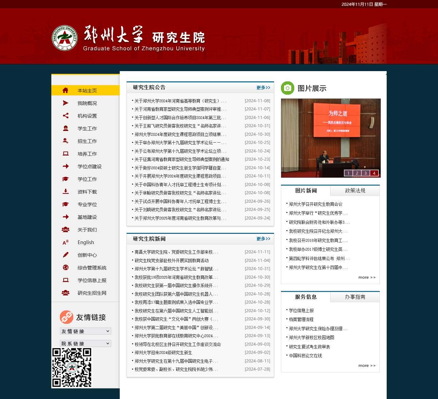Open the English menu item

[x=86, y=242]
